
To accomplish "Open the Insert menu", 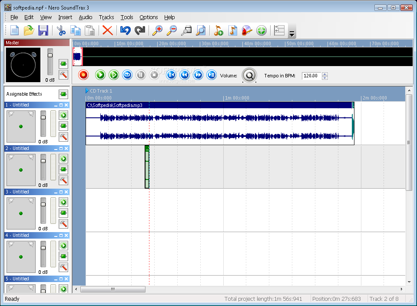I will pyautogui.click(x=65, y=17).
